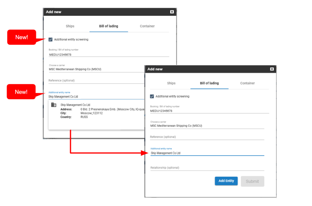Viewport: 312px width, 206px height.
Task: Close the background Add new dialog
Action: pyautogui.click(x=172, y=12)
